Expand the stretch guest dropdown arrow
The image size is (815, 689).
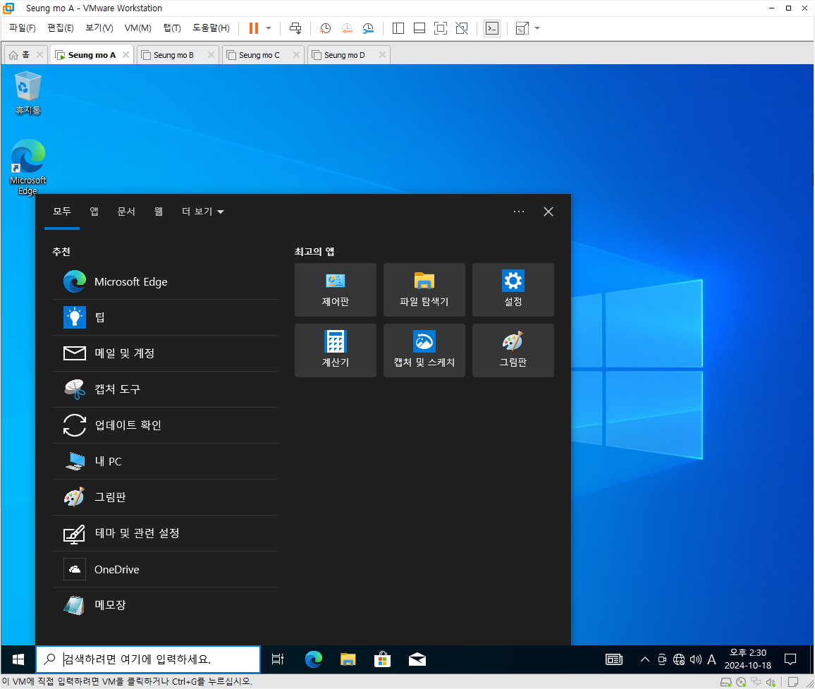tap(537, 28)
